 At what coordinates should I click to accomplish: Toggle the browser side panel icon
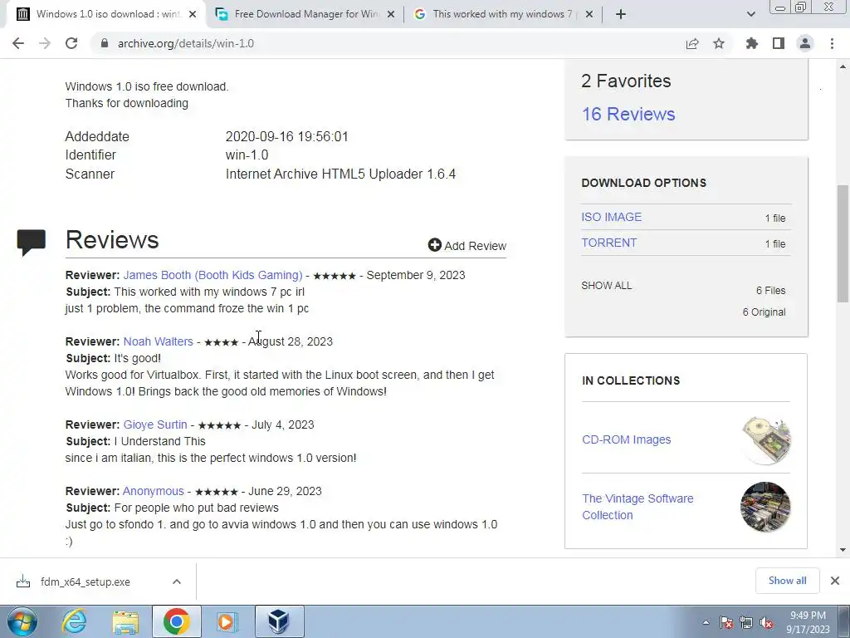click(x=779, y=43)
